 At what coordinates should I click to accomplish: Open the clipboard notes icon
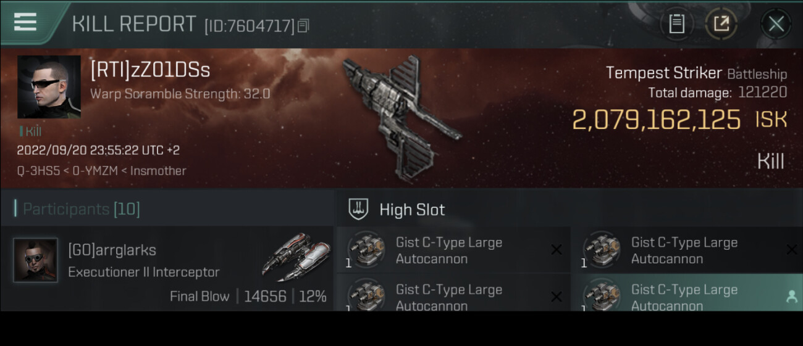[x=676, y=24]
